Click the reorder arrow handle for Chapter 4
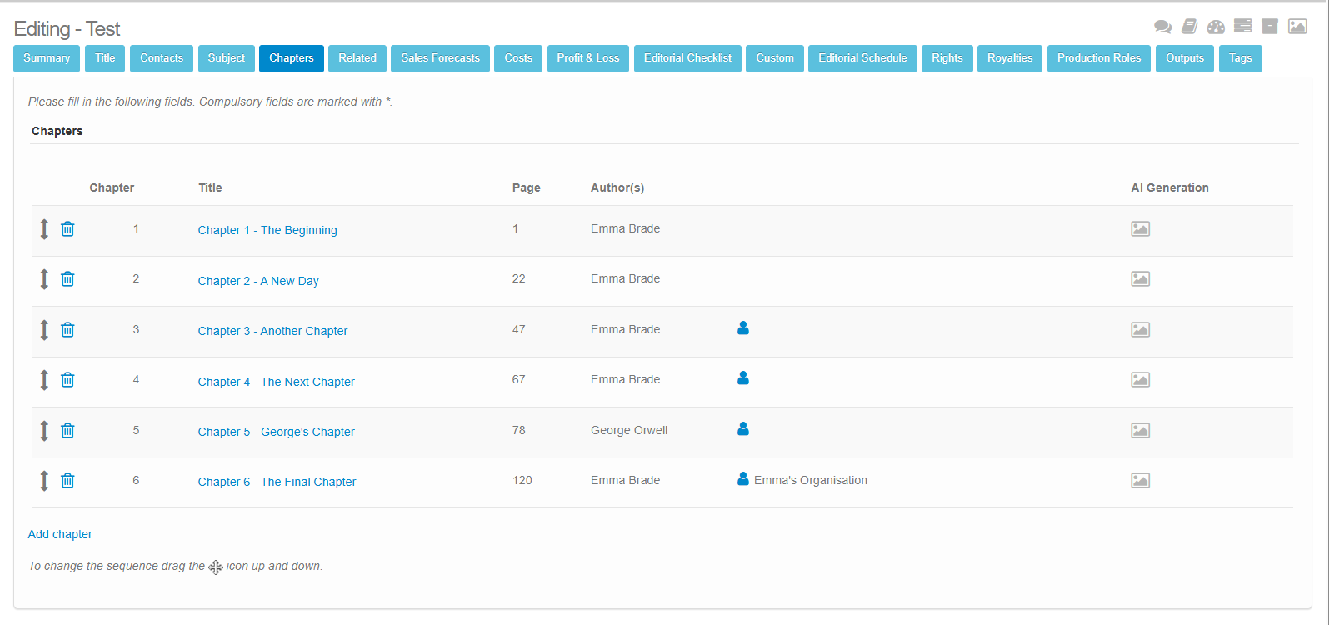1329x625 pixels. pyautogui.click(x=44, y=380)
